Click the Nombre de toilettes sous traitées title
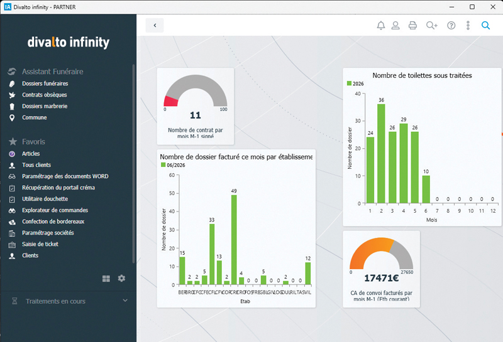 click(x=422, y=75)
